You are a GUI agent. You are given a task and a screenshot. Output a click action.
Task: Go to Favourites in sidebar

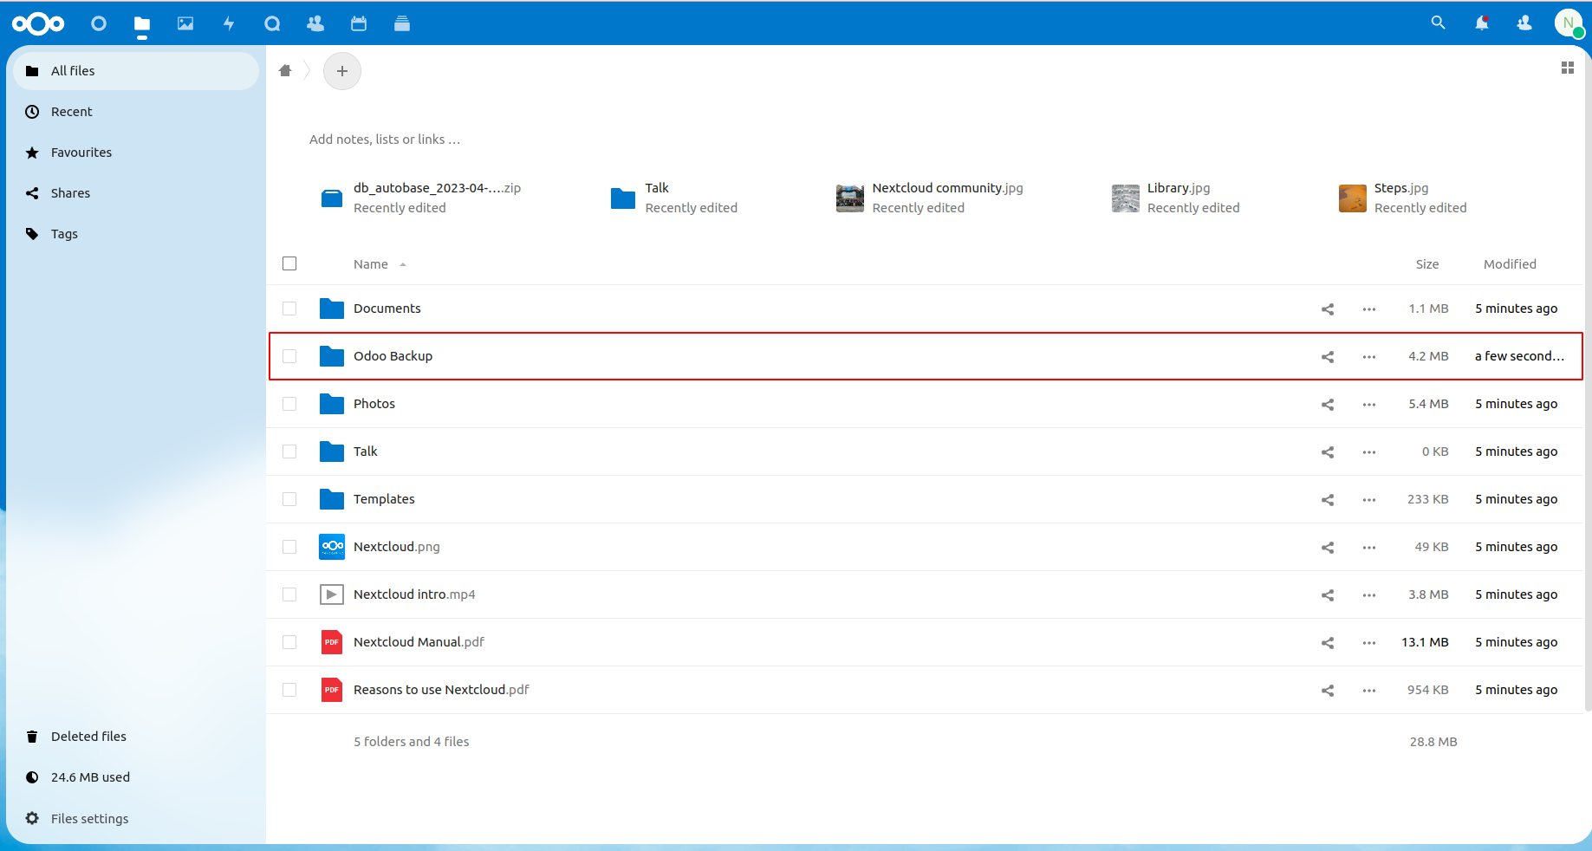(x=81, y=153)
